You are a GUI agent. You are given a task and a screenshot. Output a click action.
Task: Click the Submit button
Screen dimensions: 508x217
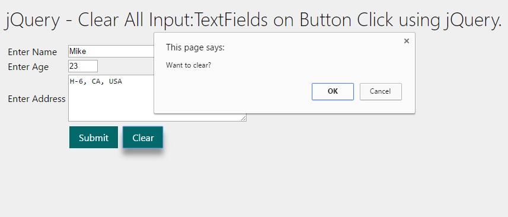coord(94,138)
